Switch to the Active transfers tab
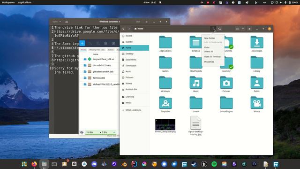 (x=111, y=50)
